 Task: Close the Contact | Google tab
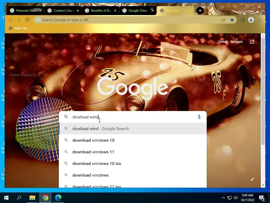point(78,11)
